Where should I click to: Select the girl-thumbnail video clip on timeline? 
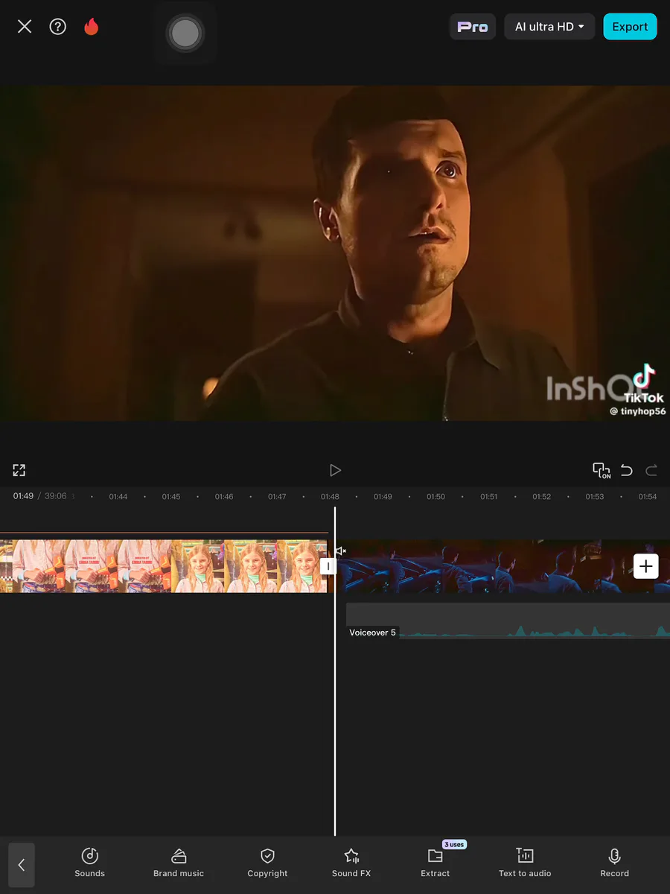coord(164,566)
